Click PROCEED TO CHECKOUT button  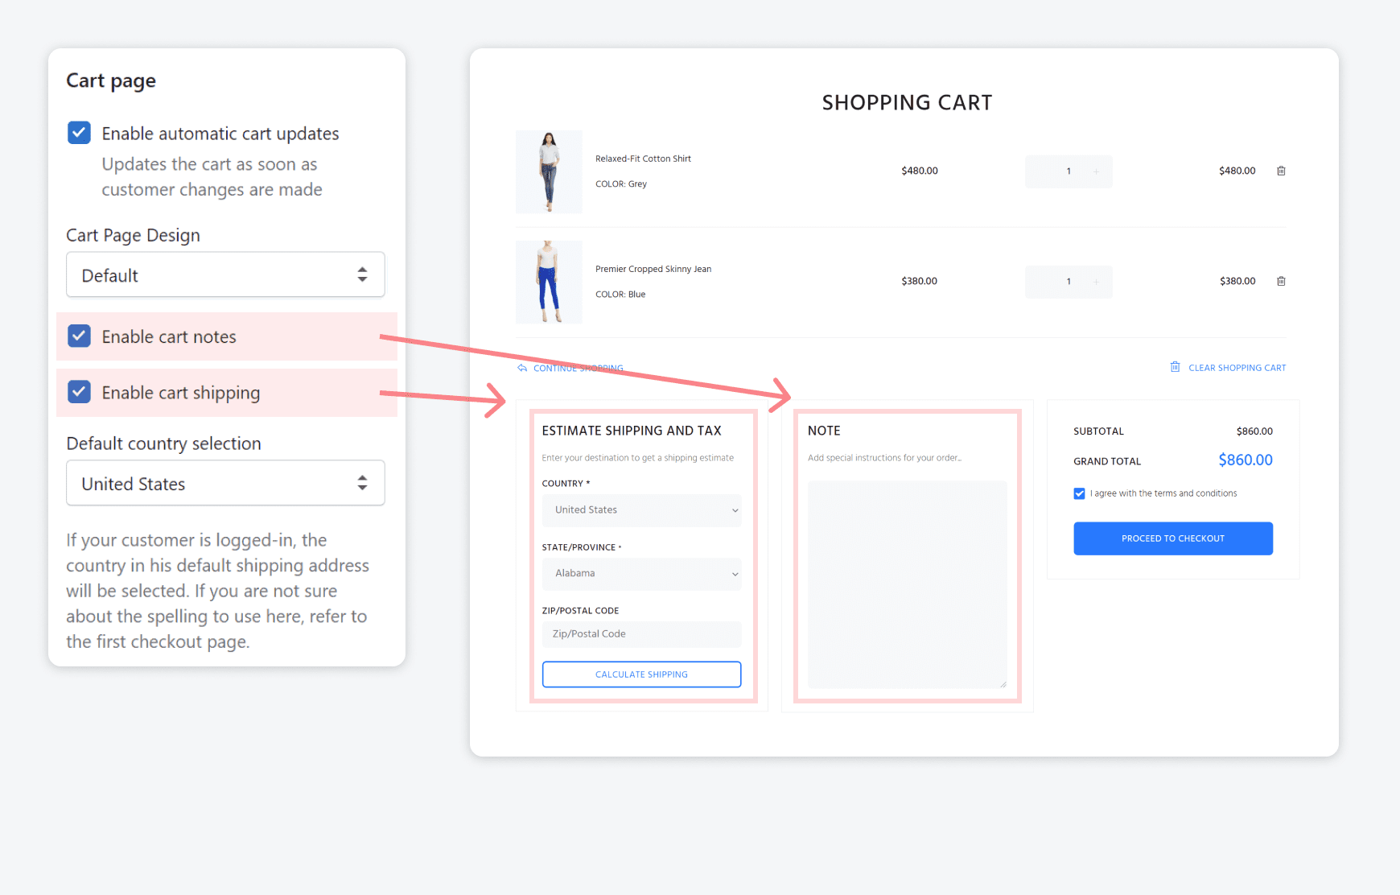pos(1172,538)
